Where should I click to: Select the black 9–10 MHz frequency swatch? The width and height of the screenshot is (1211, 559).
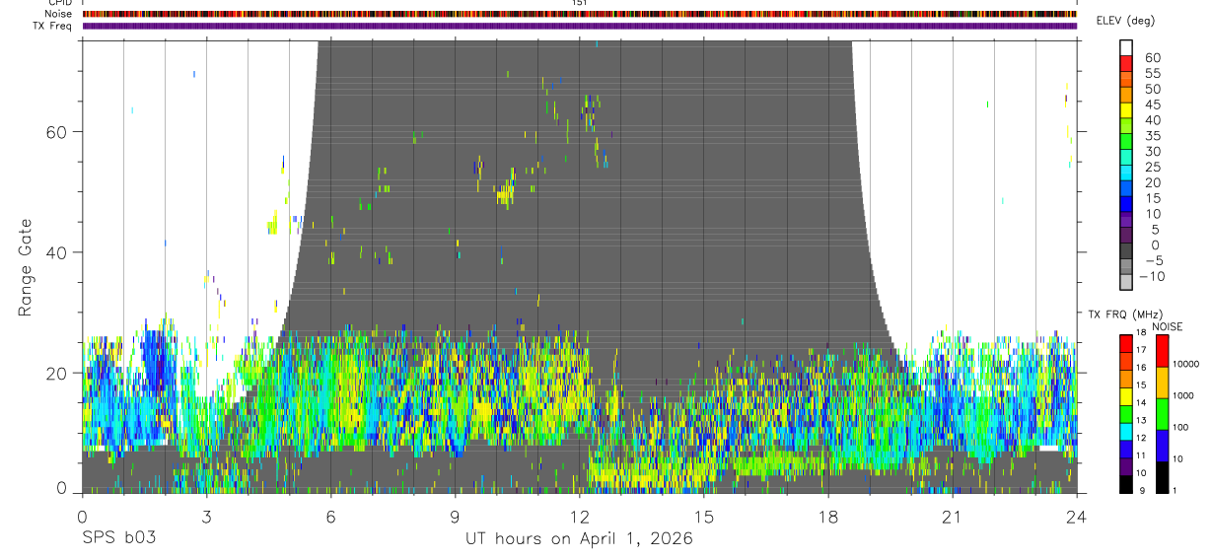pos(1126,484)
